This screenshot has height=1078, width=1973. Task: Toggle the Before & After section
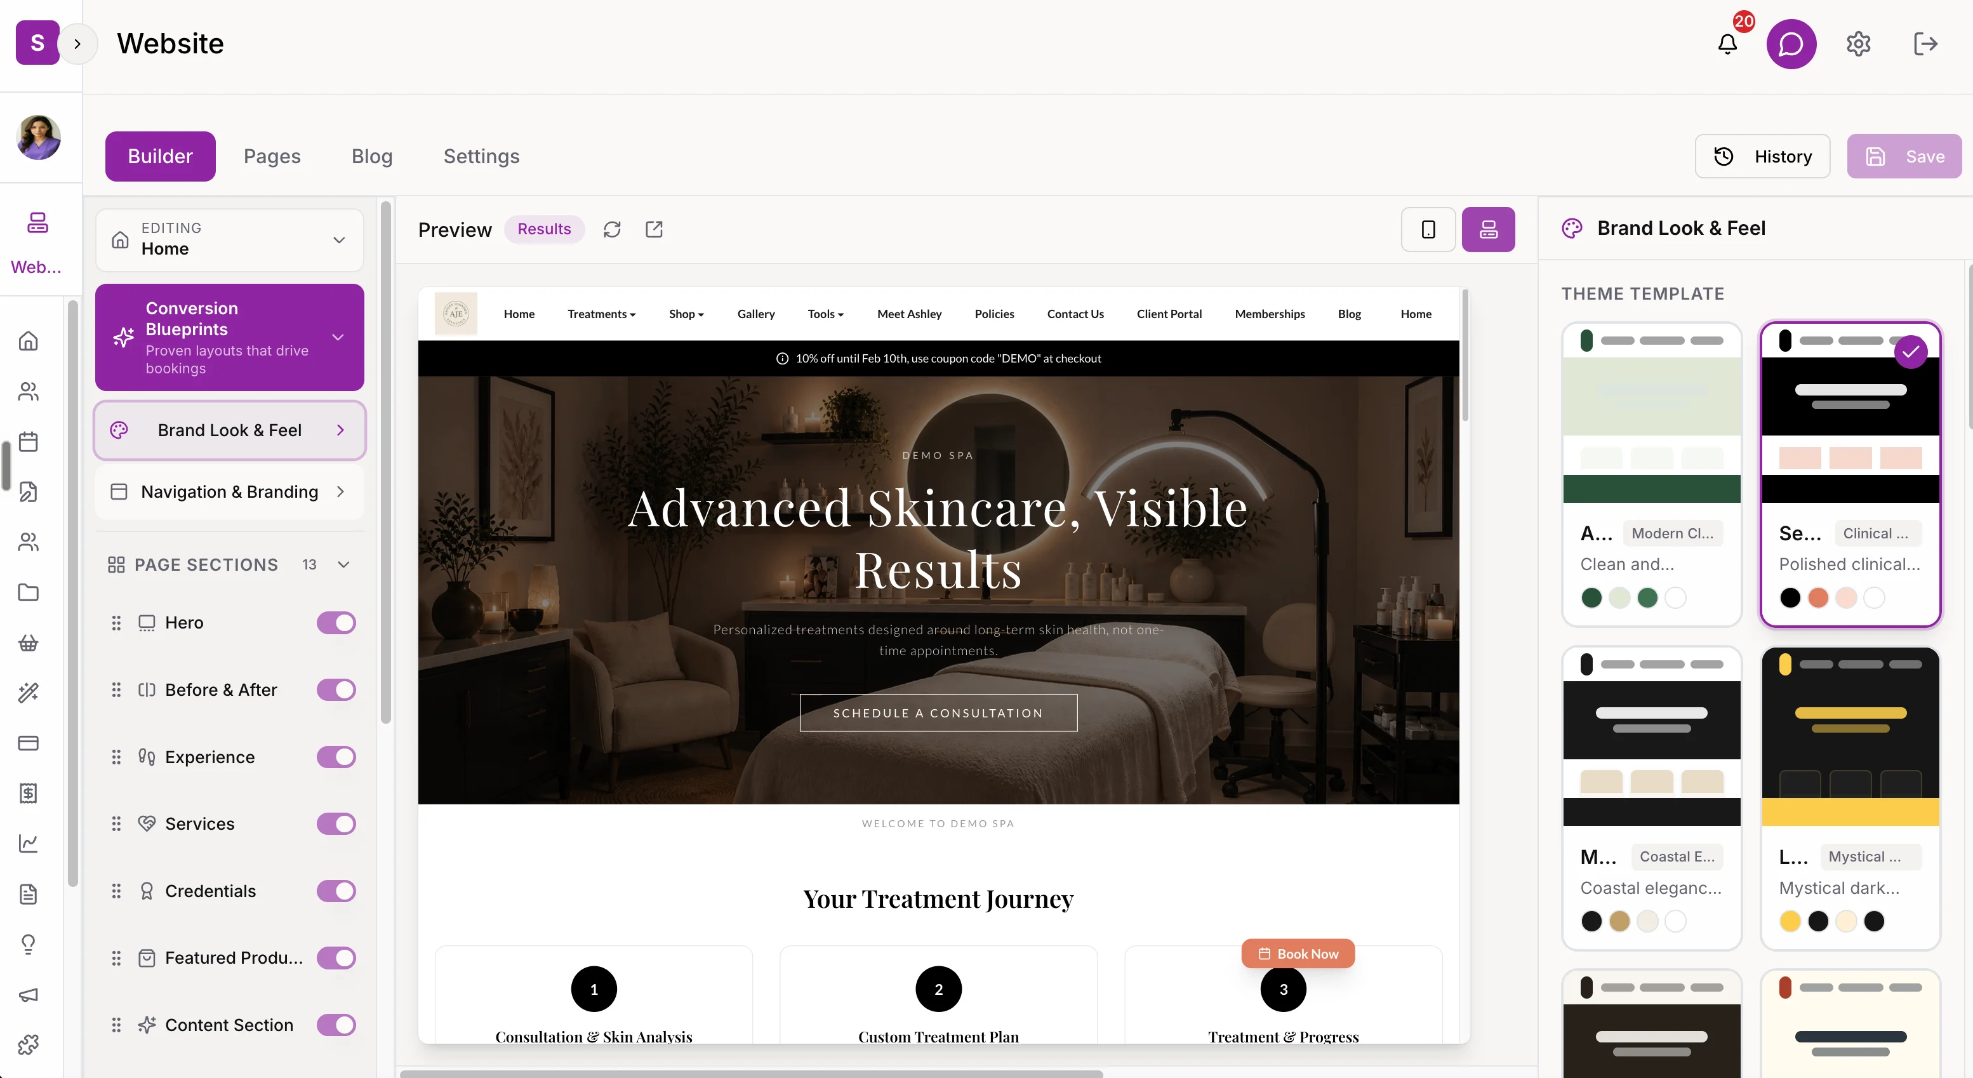point(336,689)
